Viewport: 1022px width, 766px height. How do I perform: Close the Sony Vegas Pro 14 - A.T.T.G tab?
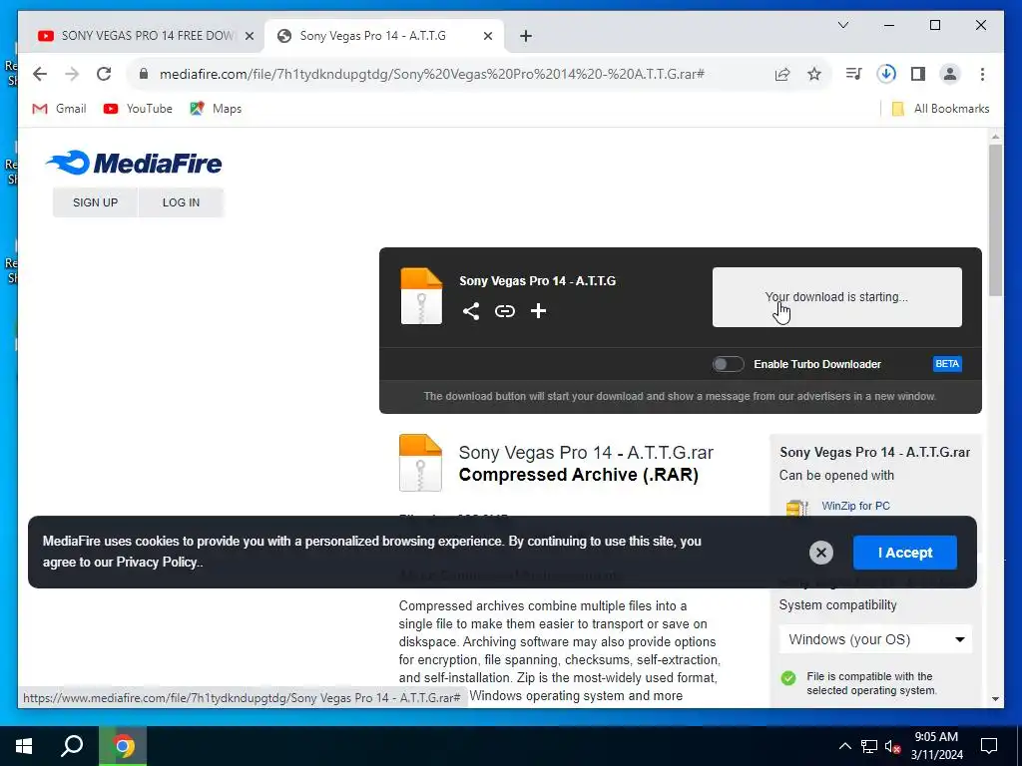(487, 37)
